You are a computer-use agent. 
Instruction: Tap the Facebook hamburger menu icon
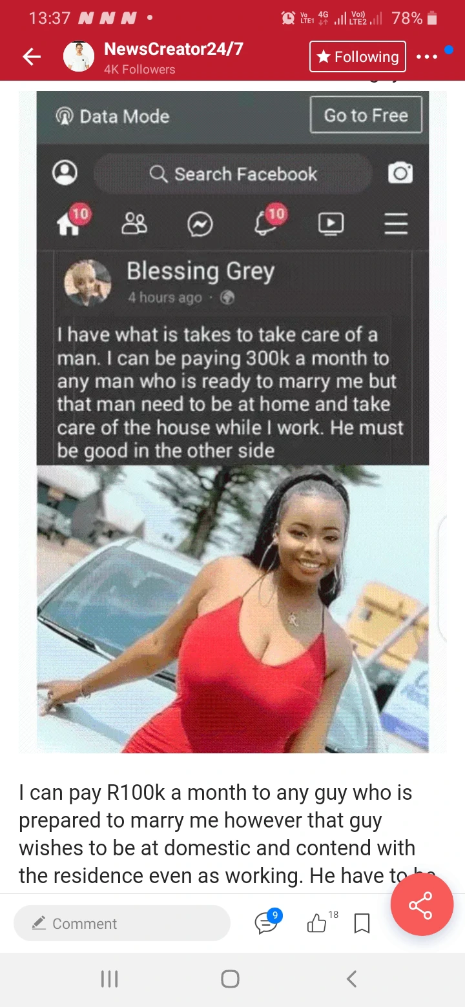pos(396,223)
